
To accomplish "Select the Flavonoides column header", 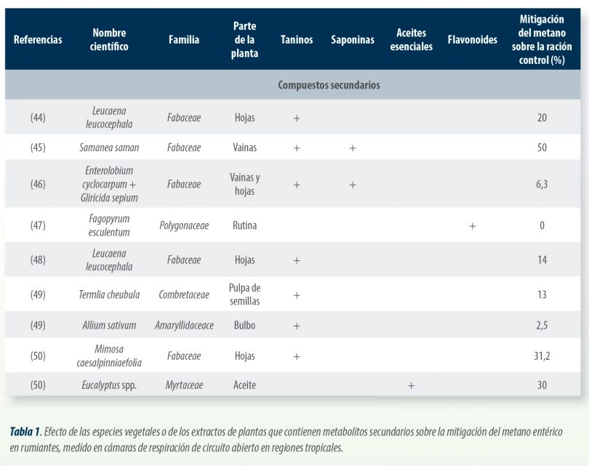I will pyautogui.click(x=473, y=40).
